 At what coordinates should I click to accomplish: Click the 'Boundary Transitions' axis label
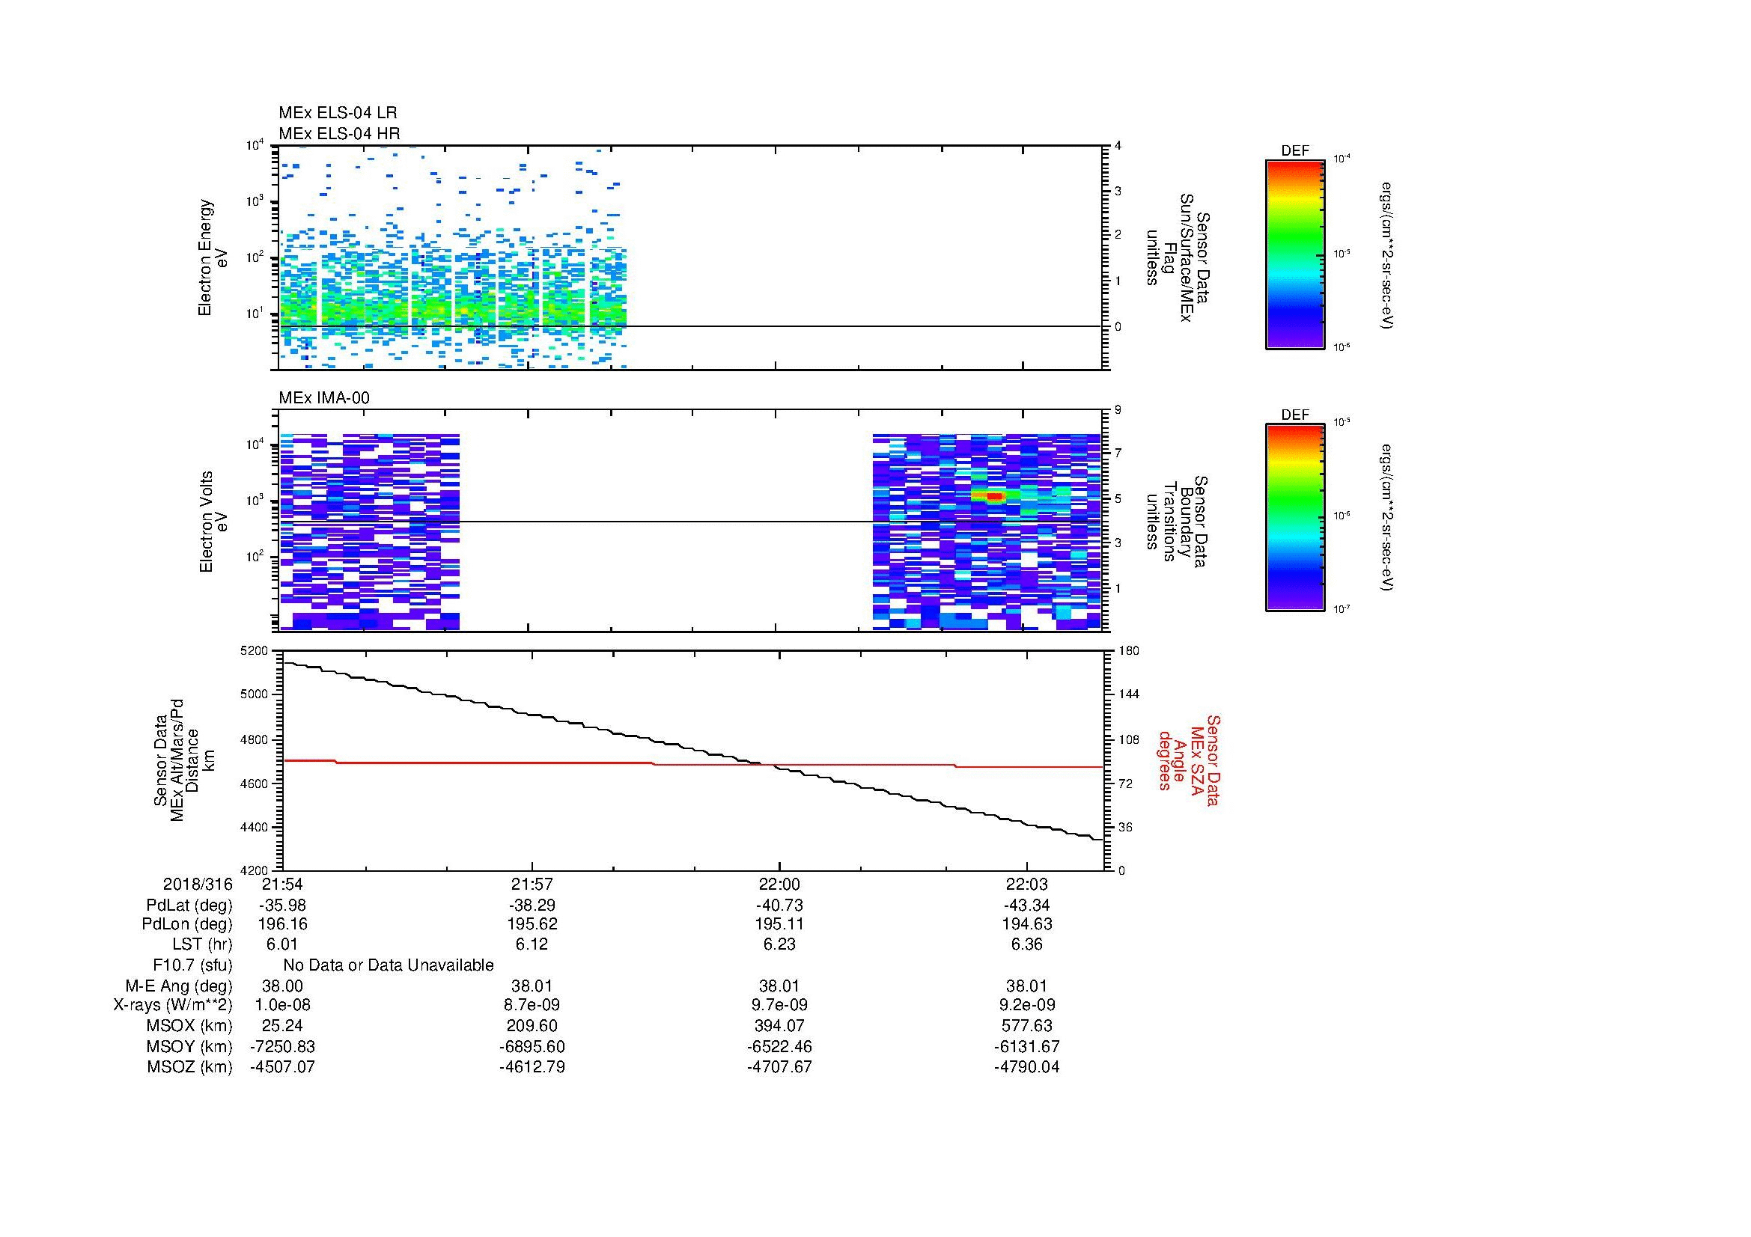(1178, 522)
